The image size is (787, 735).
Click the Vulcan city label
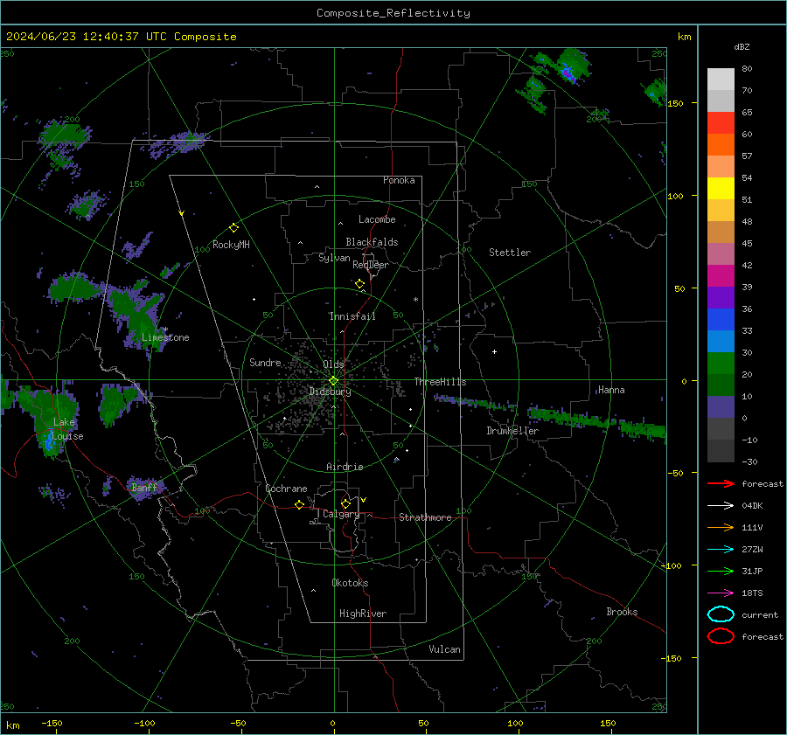(x=444, y=649)
